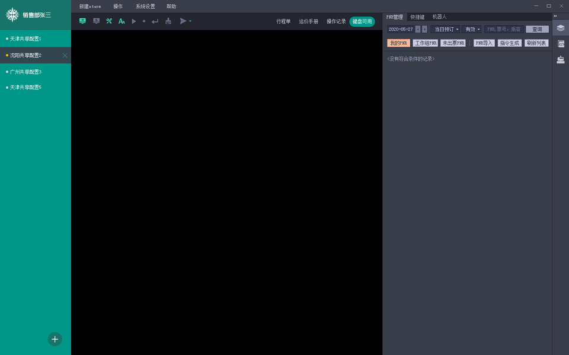The image size is (569, 355).
Task: Select 天津共享配置5 in sidebar
Action: coord(36,88)
